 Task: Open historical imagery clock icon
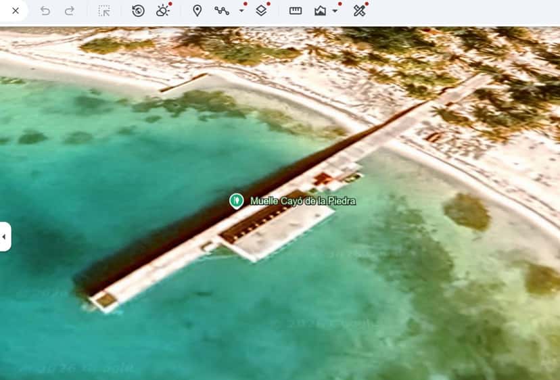coord(138,11)
